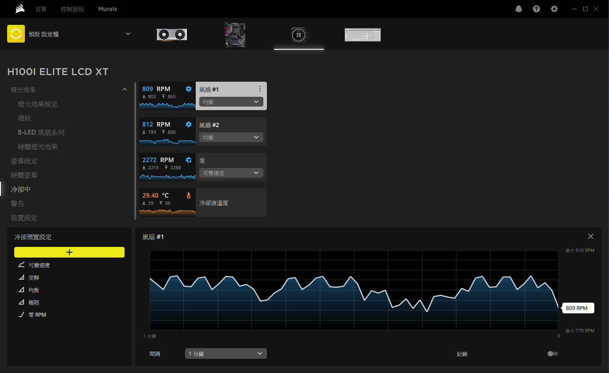Screen dimensions: 609x373
Task: Open 警告 in sidebar
Action: coord(17,203)
